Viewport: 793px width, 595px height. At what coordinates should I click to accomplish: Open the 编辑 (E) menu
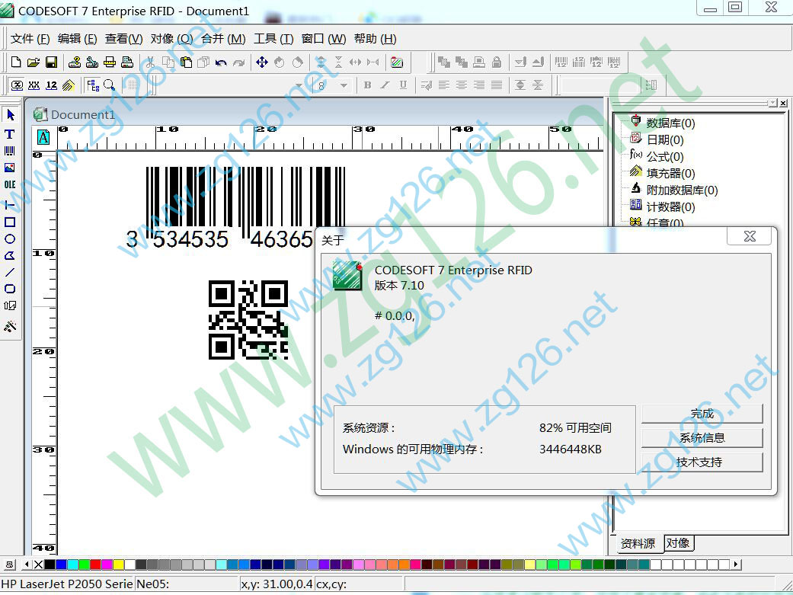click(77, 39)
